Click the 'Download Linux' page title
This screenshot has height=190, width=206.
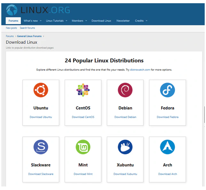click(x=21, y=42)
